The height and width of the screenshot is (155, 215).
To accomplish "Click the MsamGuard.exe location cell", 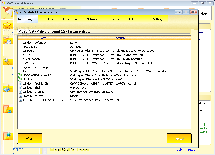I will 103,75.
